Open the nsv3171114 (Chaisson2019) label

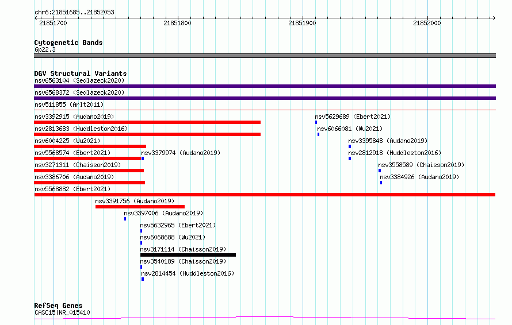pyautogui.click(x=183, y=249)
